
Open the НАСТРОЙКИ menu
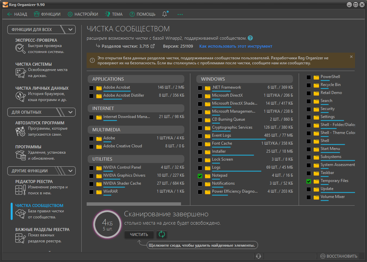point(83,14)
